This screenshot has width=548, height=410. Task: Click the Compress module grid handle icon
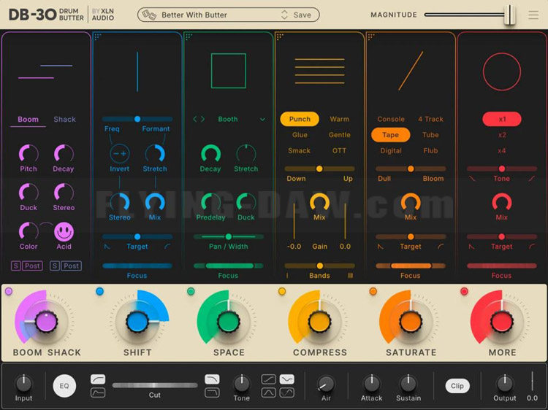(x=280, y=36)
